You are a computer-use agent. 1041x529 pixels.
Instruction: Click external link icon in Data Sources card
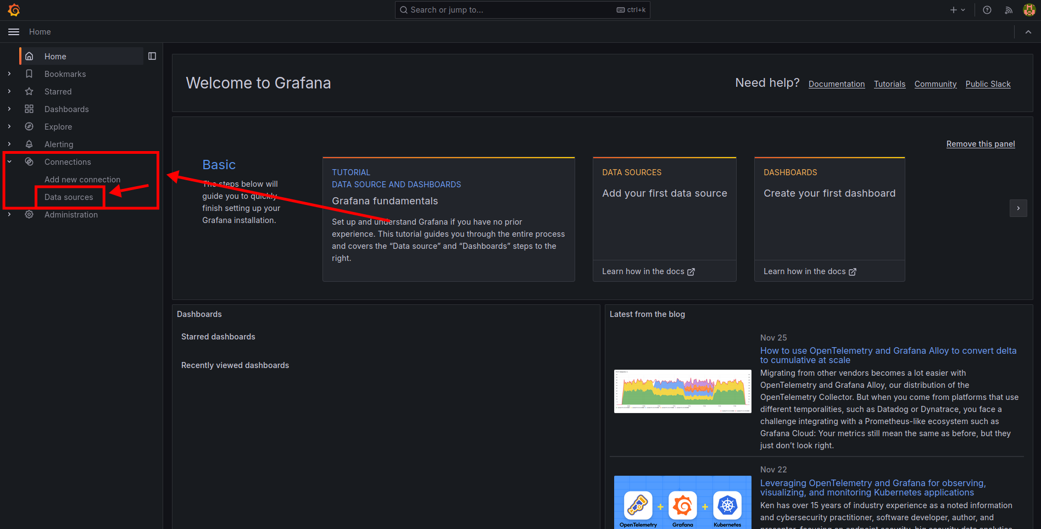tap(691, 272)
